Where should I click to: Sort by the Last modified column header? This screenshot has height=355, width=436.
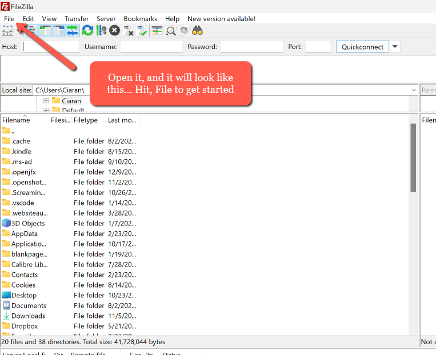coord(123,120)
